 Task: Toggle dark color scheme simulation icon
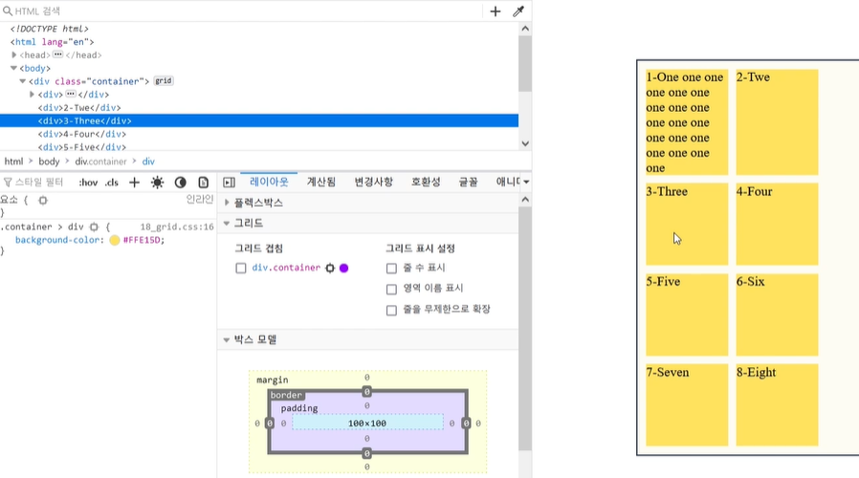(180, 183)
